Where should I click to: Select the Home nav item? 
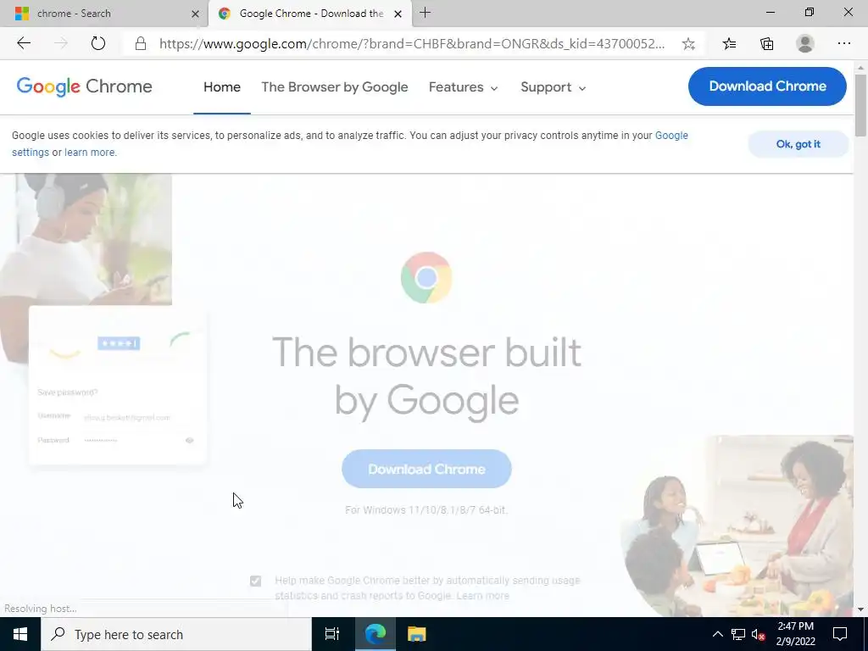[x=222, y=87]
